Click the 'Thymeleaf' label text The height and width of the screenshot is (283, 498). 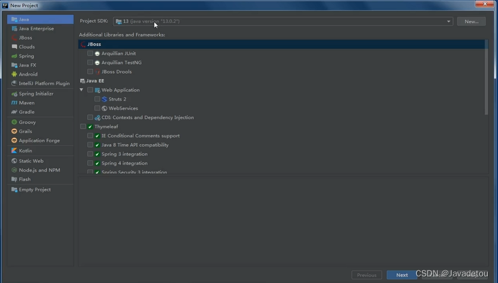(106, 127)
